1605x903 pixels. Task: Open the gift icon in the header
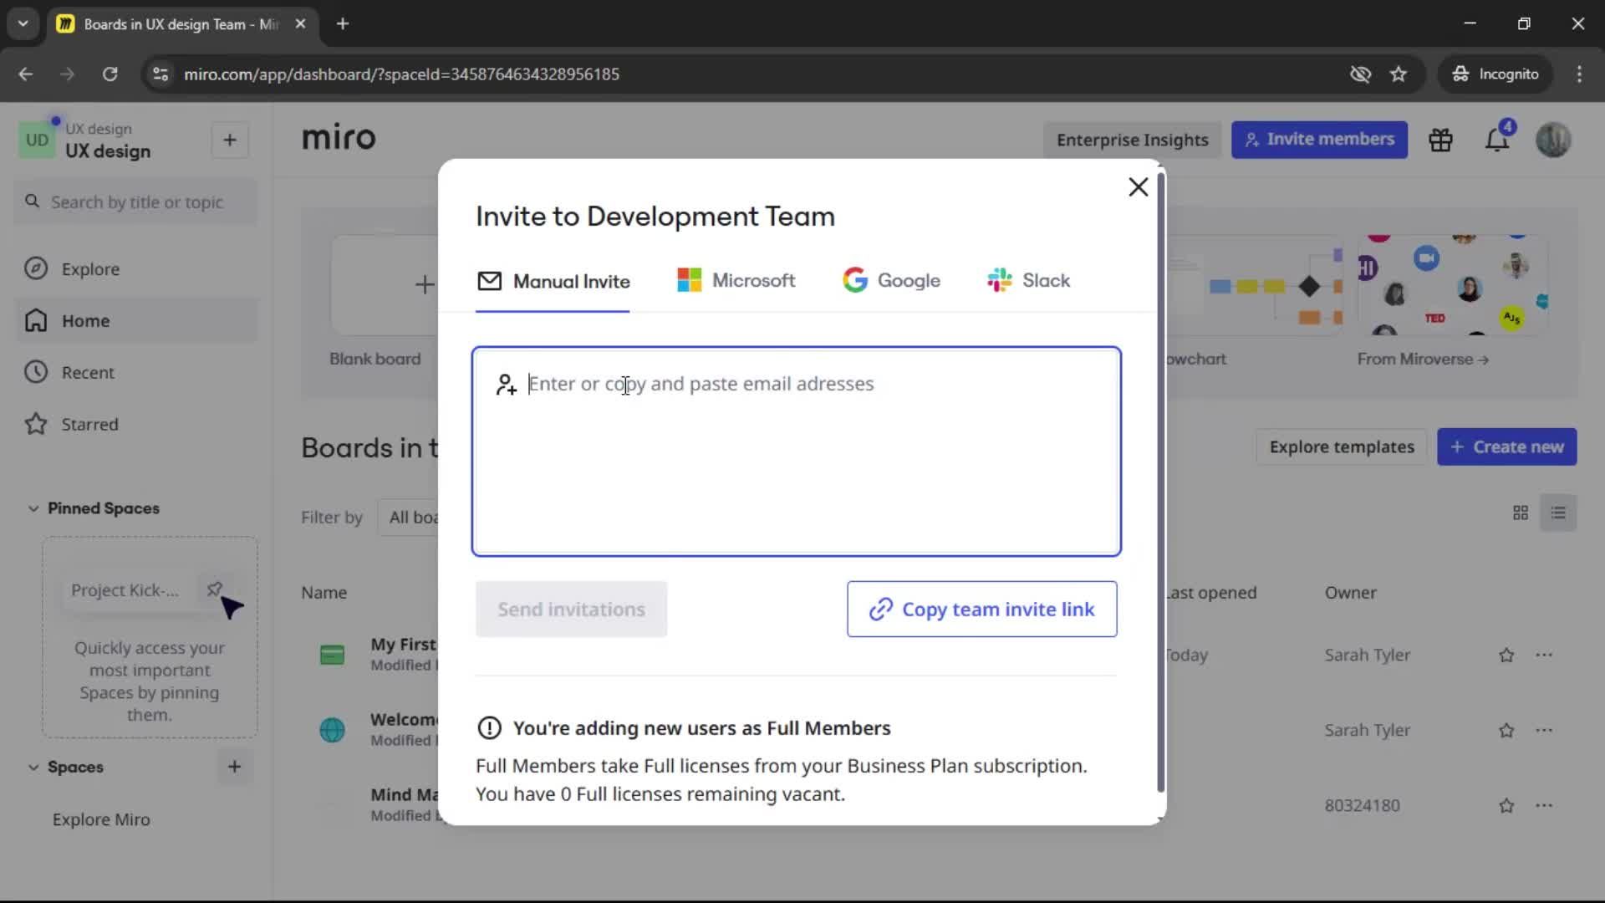[1440, 140]
